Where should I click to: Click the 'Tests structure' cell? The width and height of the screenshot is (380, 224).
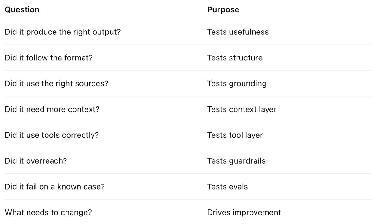tap(235, 58)
